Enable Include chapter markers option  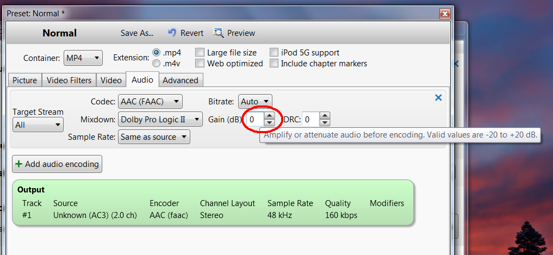(274, 64)
